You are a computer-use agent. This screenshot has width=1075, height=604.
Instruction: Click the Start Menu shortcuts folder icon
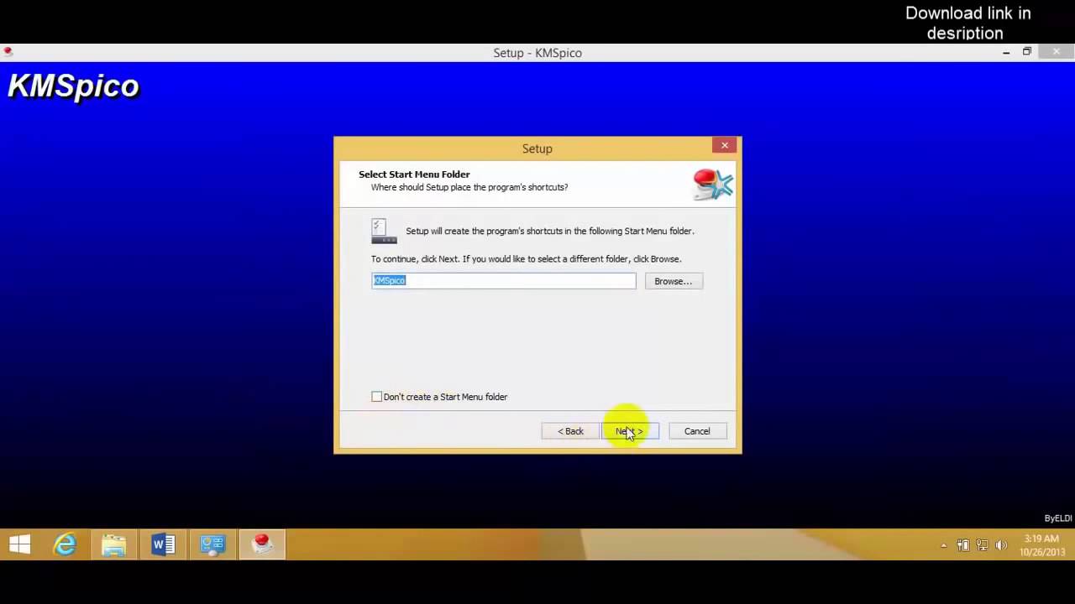[384, 232]
